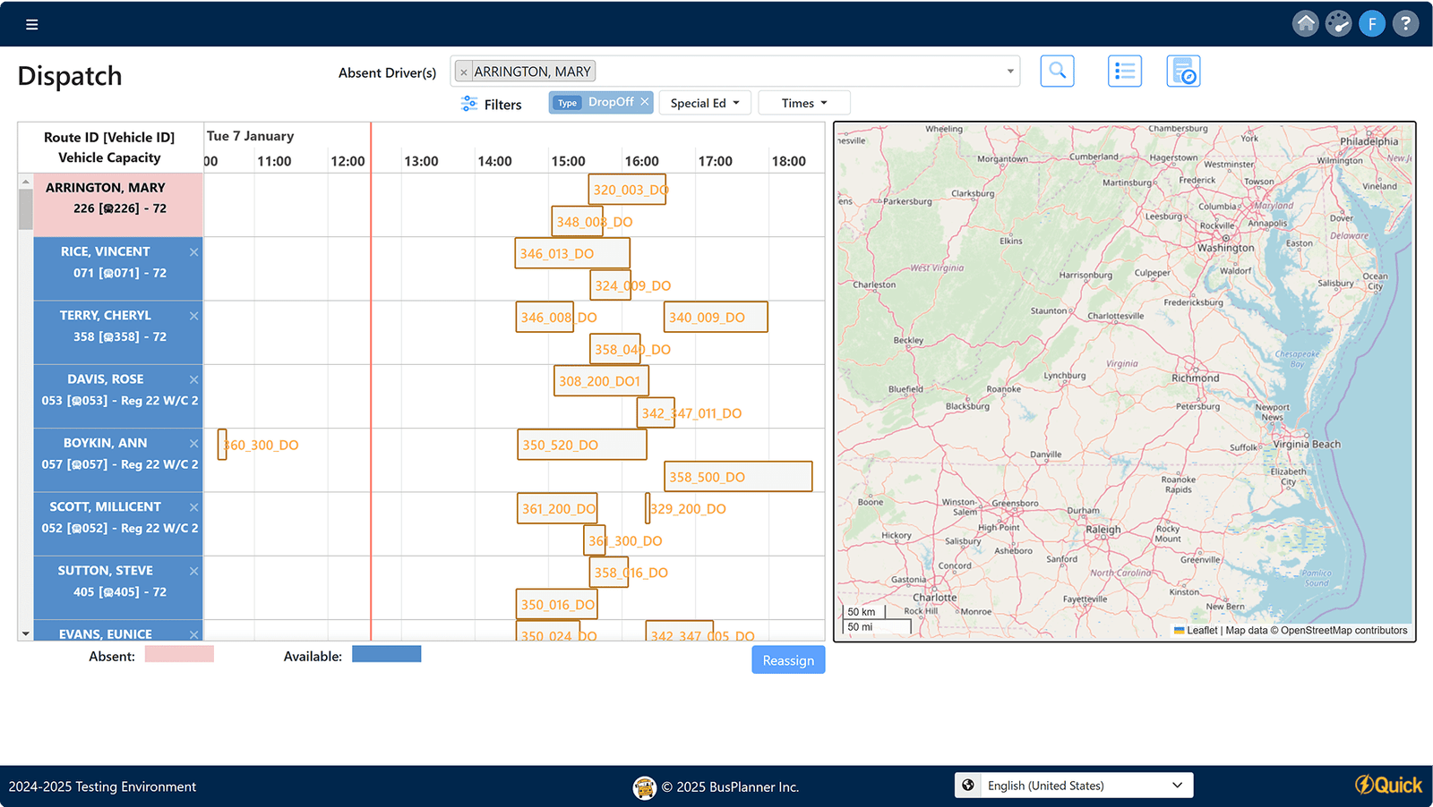Viewport: 1433px width, 807px height.
Task: Click the magnifier search button
Action: click(x=1057, y=71)
